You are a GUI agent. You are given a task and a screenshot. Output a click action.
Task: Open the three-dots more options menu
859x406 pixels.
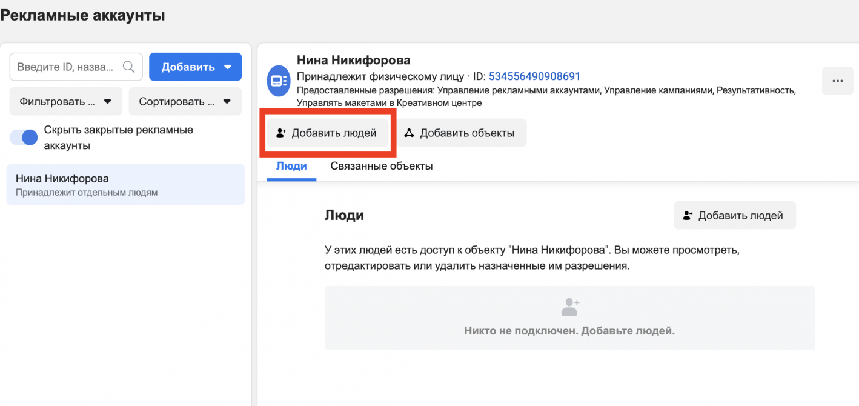pos(838,81)
